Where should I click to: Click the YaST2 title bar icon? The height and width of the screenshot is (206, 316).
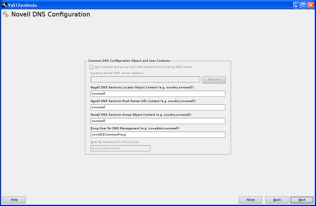click(x=4, y=5)
